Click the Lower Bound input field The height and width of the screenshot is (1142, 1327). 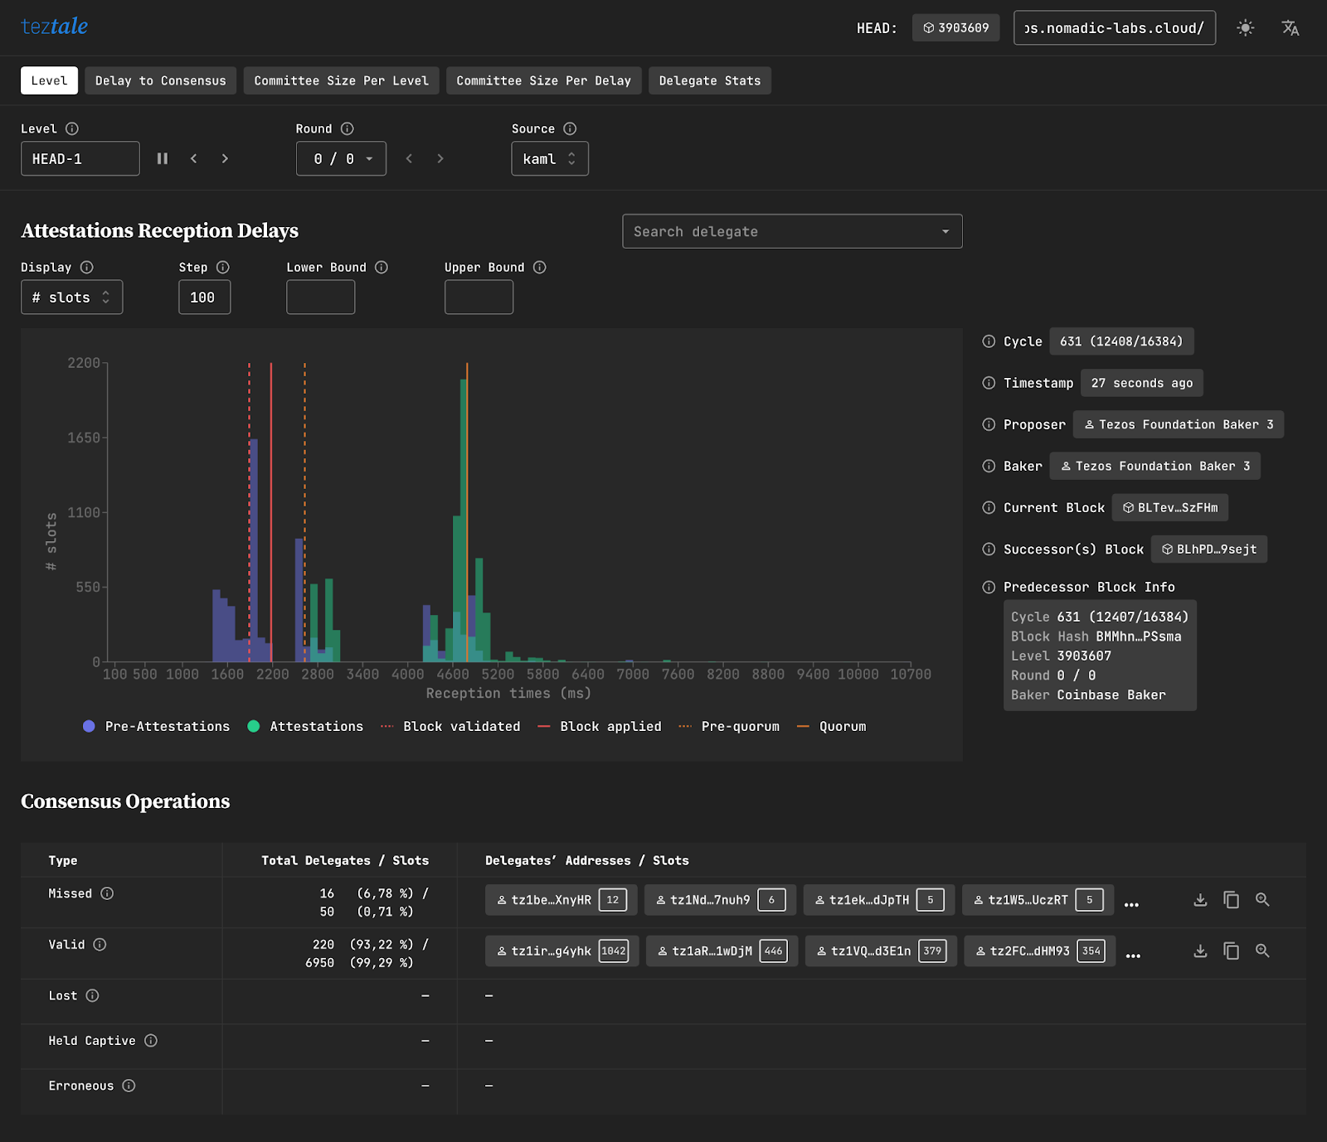[x=320, y=298]
